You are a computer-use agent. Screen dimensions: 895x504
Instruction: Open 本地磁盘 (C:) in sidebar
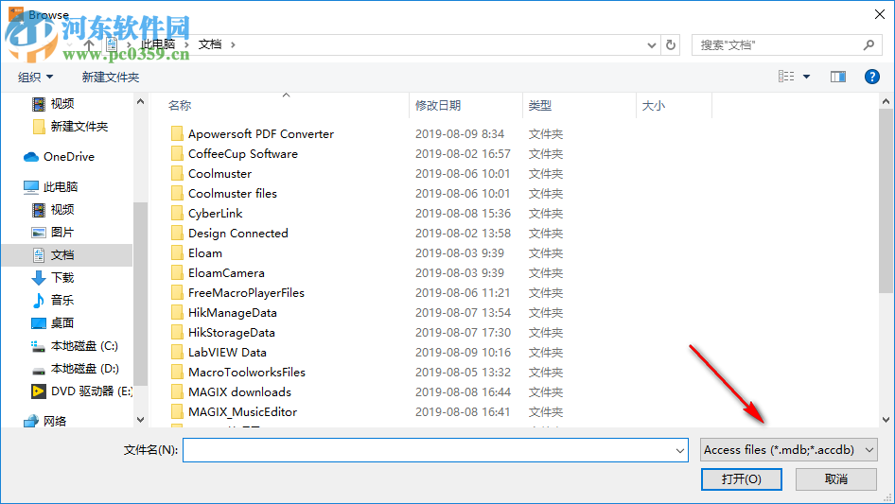[x=84, y=346]
